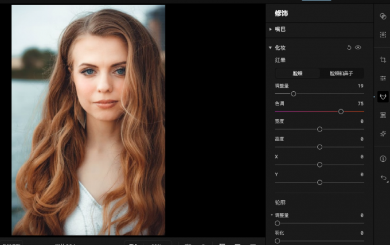Expand the 嘴巴 section
The height and width of the screenshot is (245, 390).
click(x=271, y=29)
